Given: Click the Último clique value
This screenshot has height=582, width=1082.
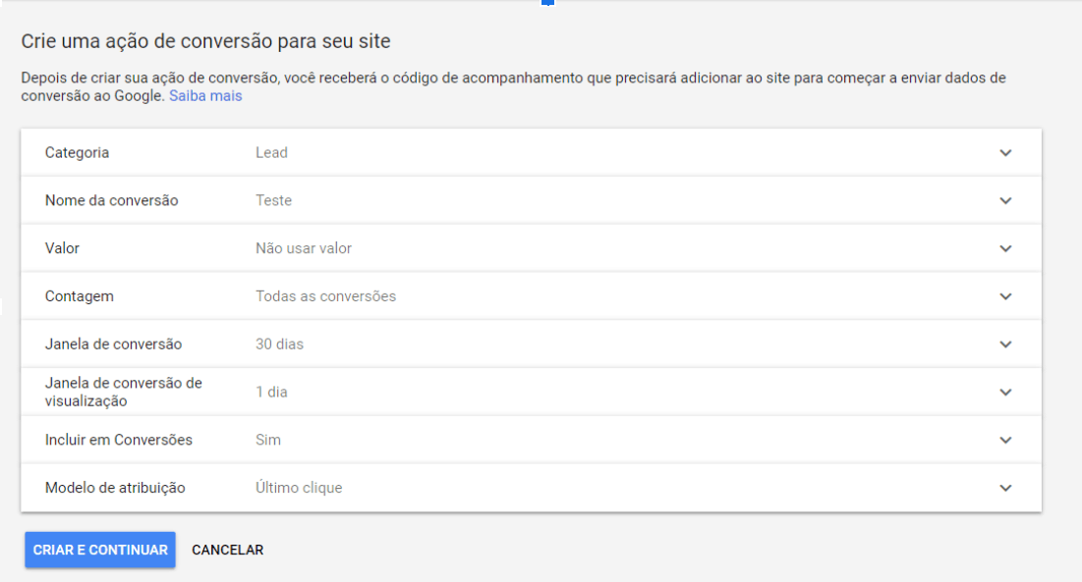Looking at the screenshot, I should click(299, 488).
